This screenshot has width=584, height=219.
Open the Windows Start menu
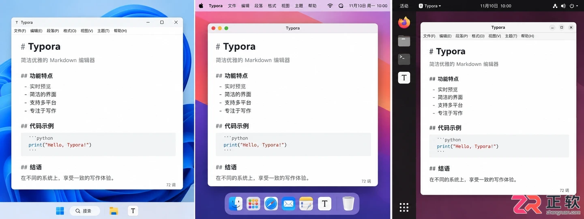pyautogui.click(x=60, y=210)
